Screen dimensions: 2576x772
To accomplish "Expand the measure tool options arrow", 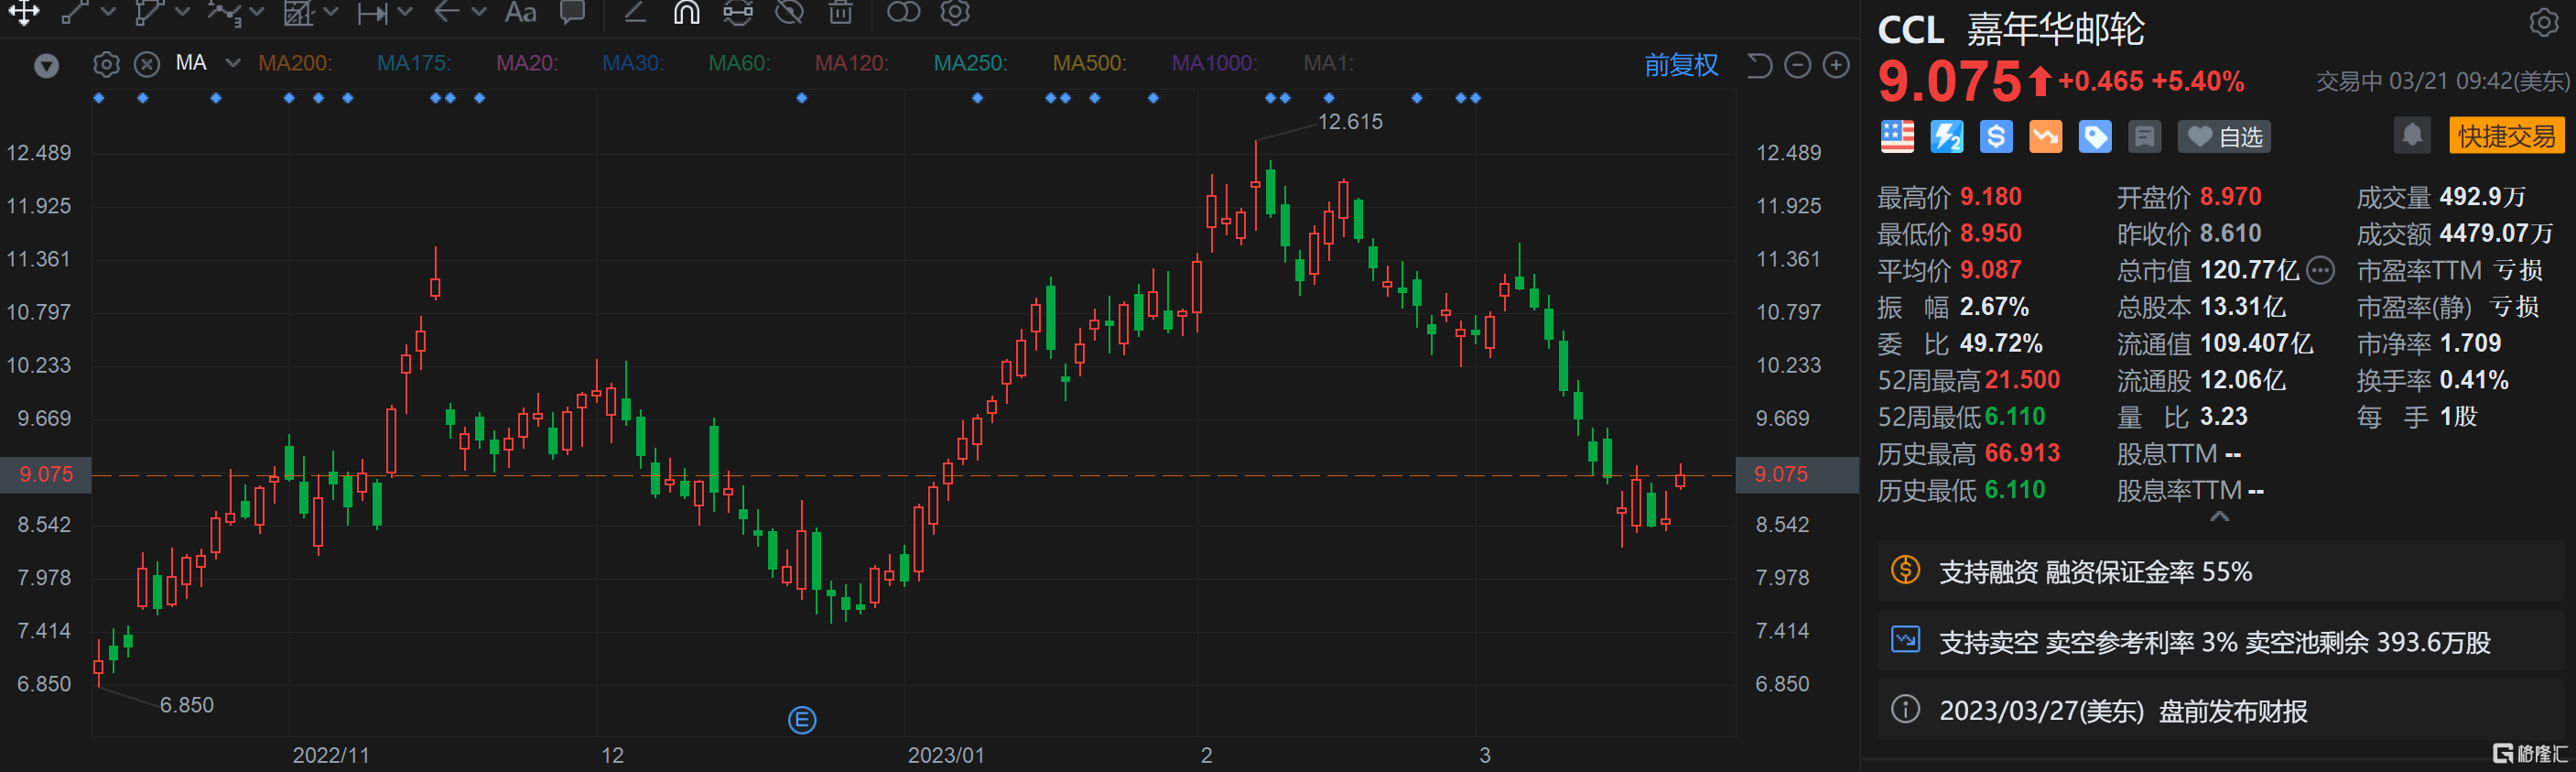I will point(405,12).
